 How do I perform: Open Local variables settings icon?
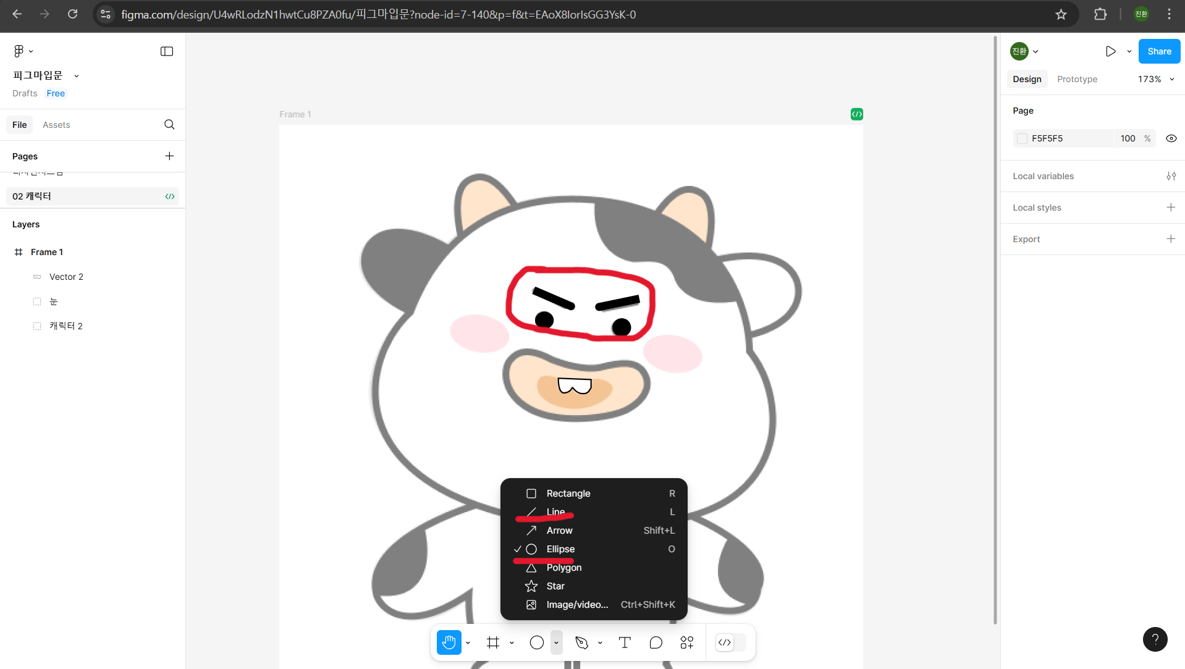pyautogui.click(x=1171, y=176)
